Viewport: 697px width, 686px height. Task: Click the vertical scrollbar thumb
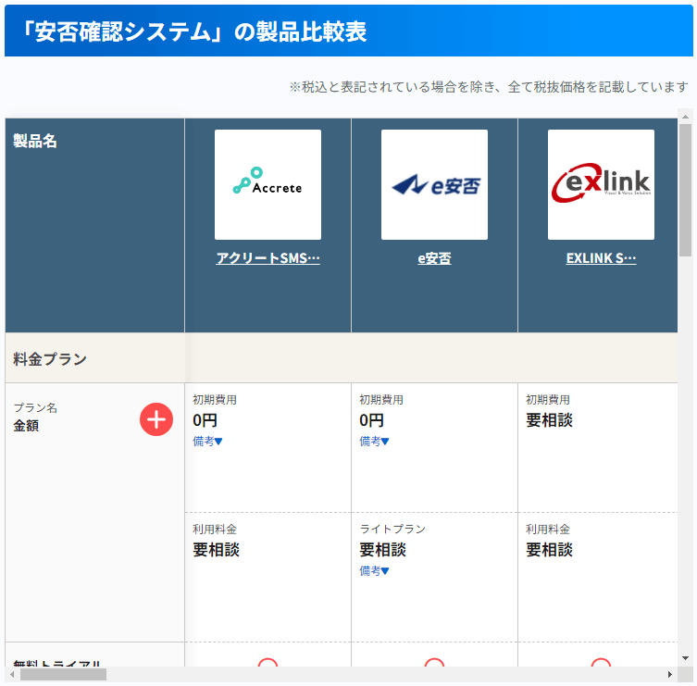(x=685, y=190)
